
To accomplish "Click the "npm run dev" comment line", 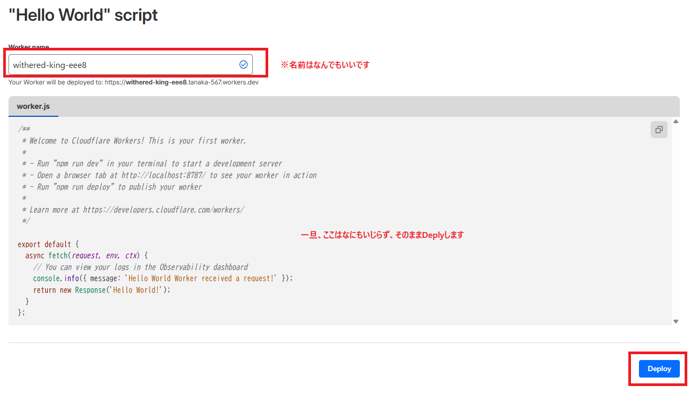I will tap(152, 164).
